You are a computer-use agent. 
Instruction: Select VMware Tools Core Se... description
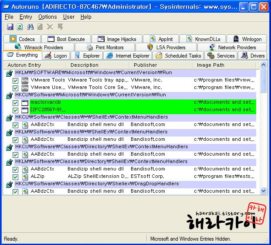(x=98, y=88)
